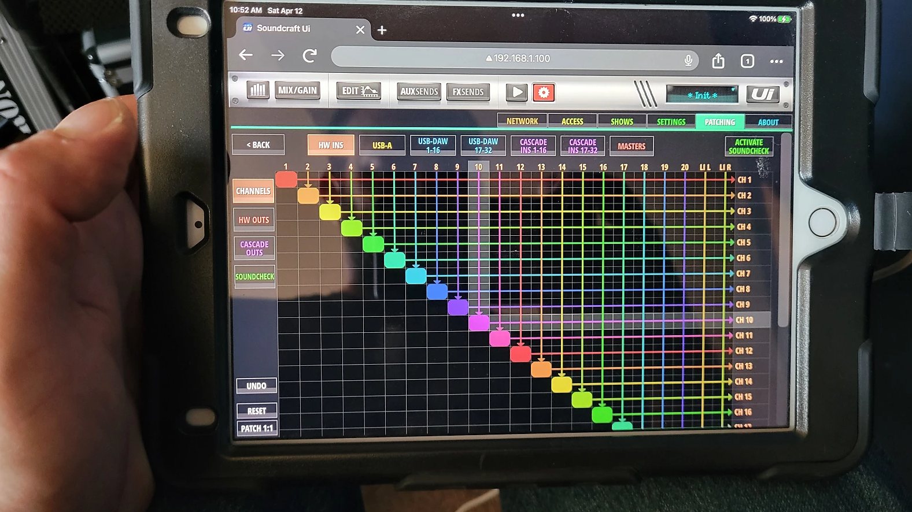Open the AUXSENDS view
This screenshot has width=912, height=512.
[x=419, y=91]
